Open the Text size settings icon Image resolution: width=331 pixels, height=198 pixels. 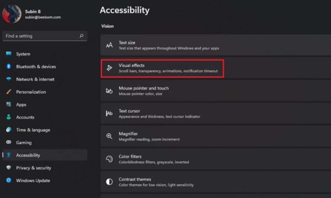coord(109,45)
